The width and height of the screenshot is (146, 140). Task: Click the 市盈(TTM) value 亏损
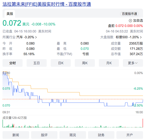coord(86,54)
